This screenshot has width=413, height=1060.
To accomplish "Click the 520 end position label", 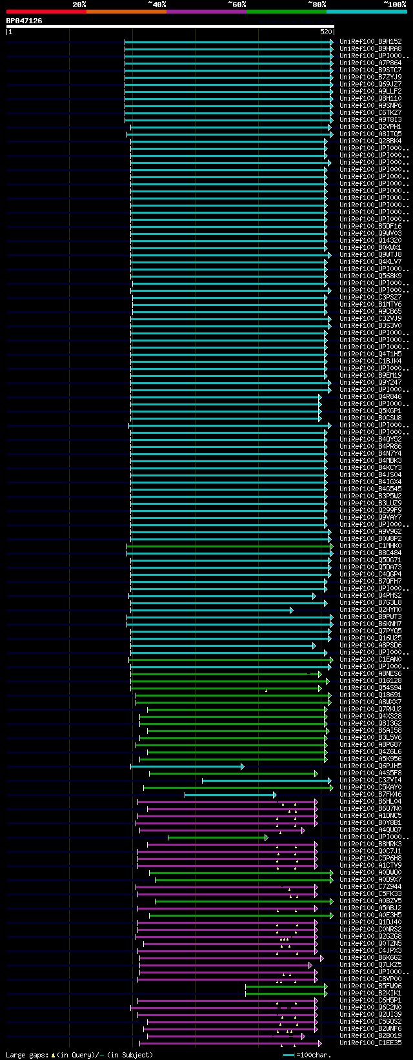I will click(326, 32).
